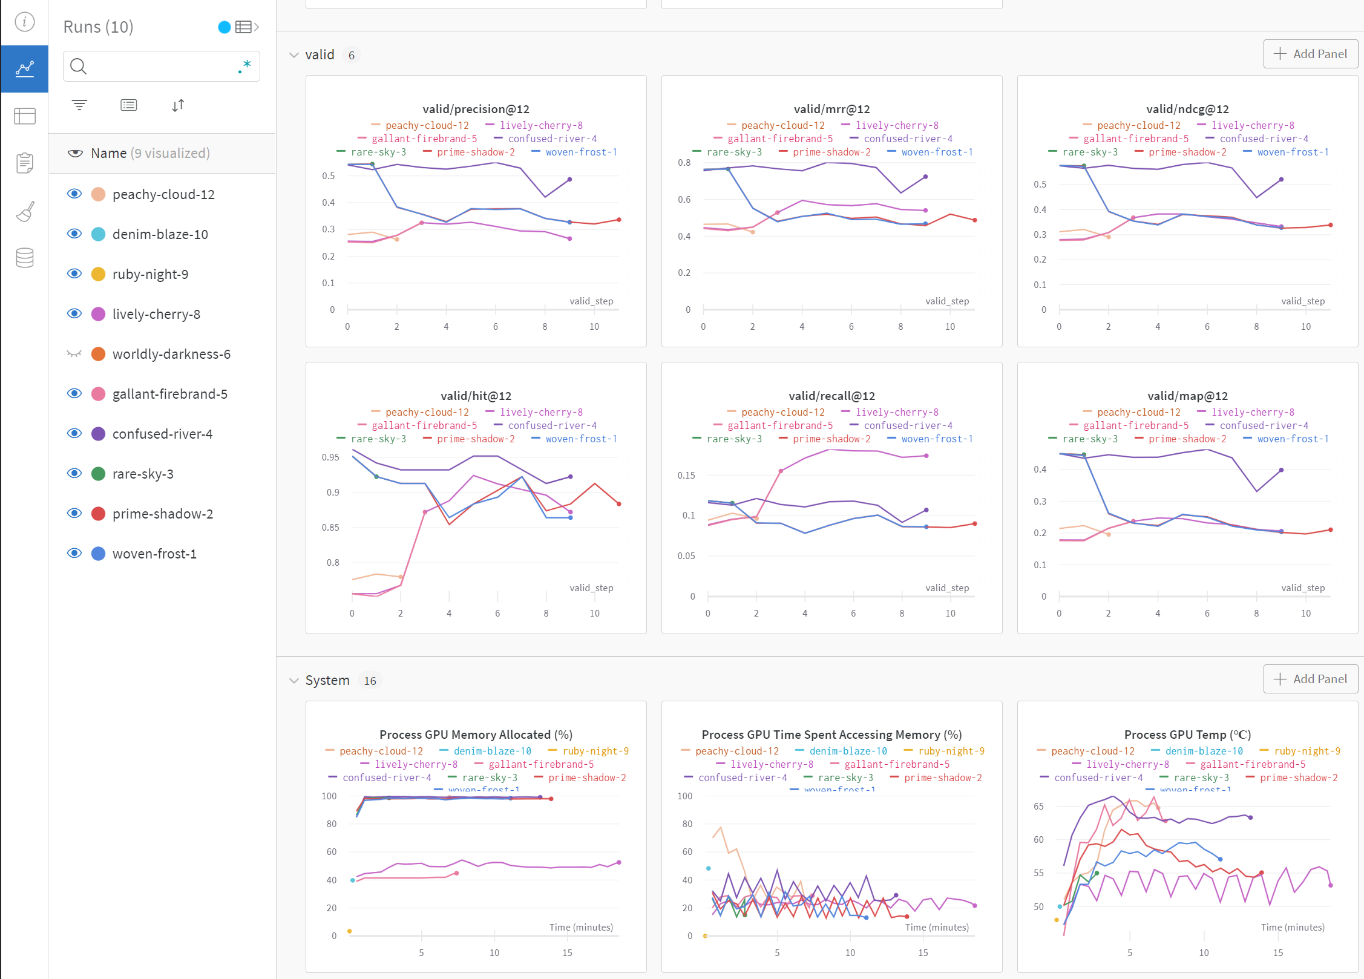Click Add Panel in valid section
This screenshot has width=1364, height=979.
pos(1310,54)
